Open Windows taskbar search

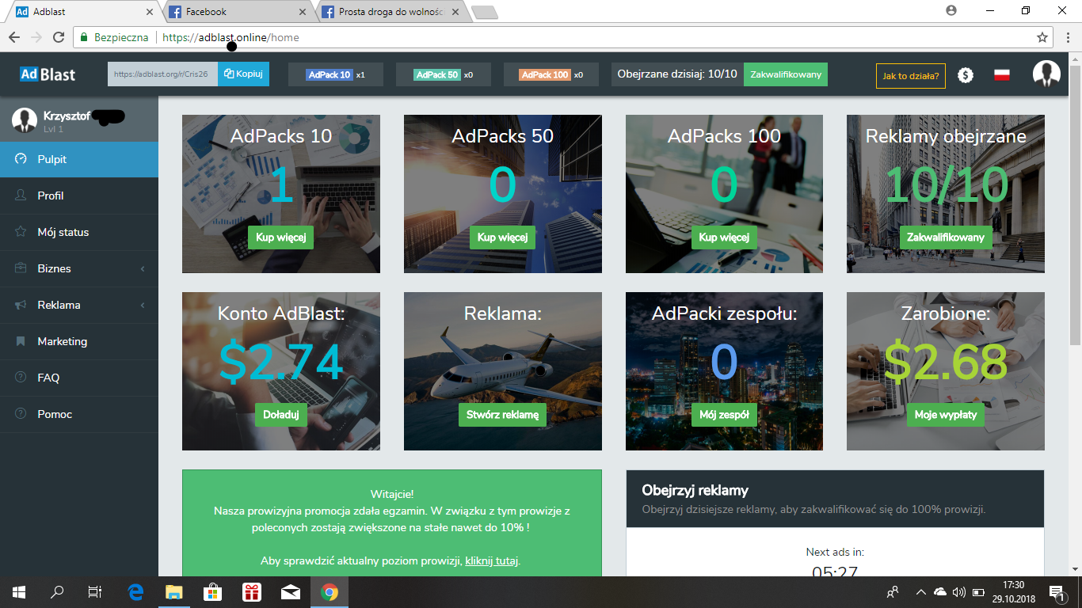pyautogui.click(x=57, y=592)
